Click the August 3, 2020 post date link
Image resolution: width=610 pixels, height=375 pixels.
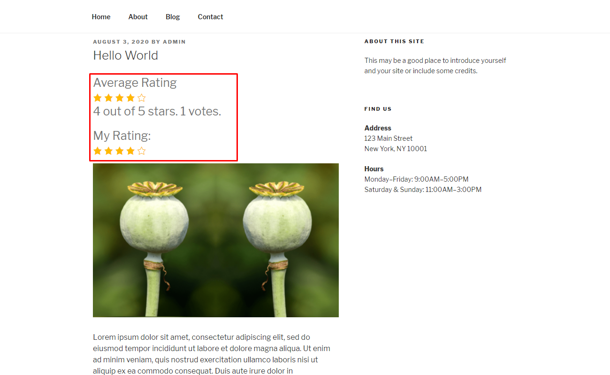point(121,42)
